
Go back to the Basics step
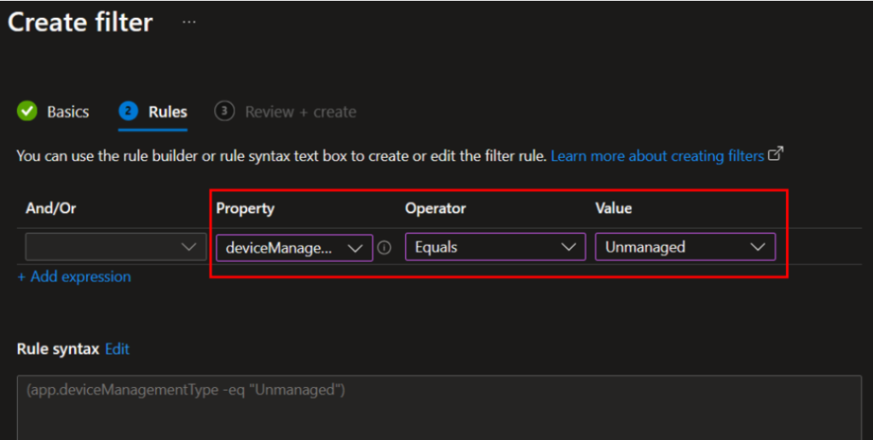click(x=67, y=112)
